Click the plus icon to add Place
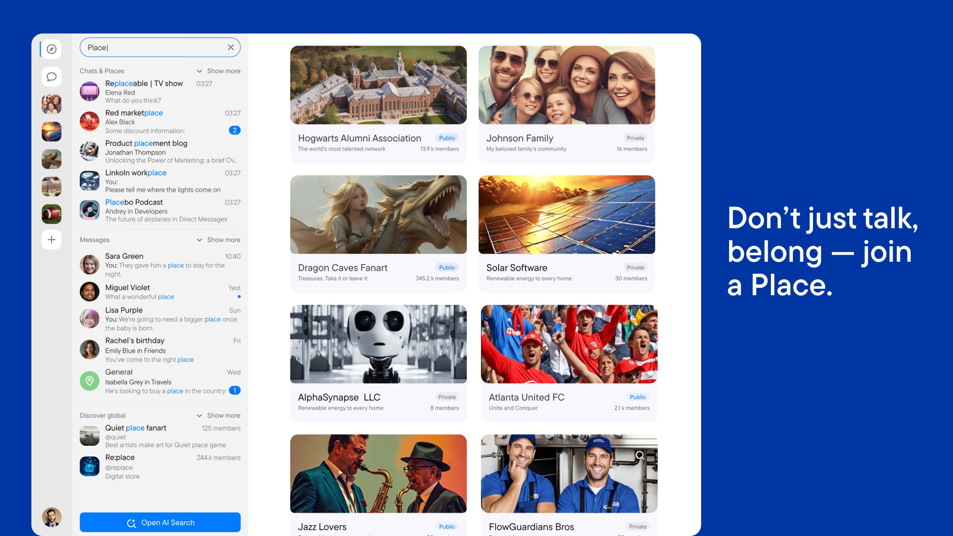 (51, 239)
